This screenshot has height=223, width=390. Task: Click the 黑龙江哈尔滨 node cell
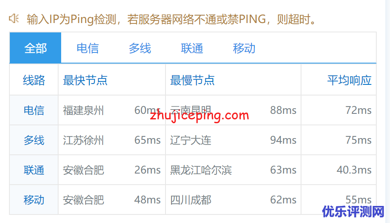(201, 170)
